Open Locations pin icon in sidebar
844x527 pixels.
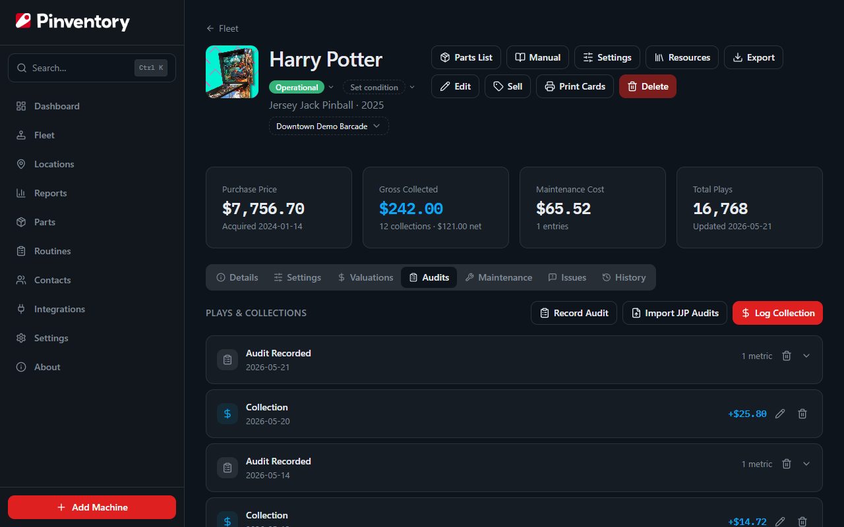pos(21,164)
